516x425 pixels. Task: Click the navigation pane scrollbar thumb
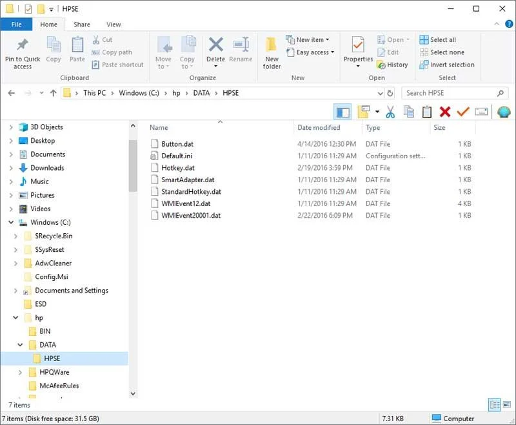click(x=133, y=165)
